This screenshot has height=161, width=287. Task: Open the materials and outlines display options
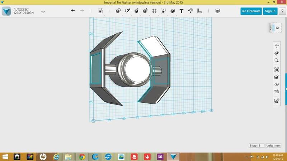pyautogui.click(x=277, y=77)
